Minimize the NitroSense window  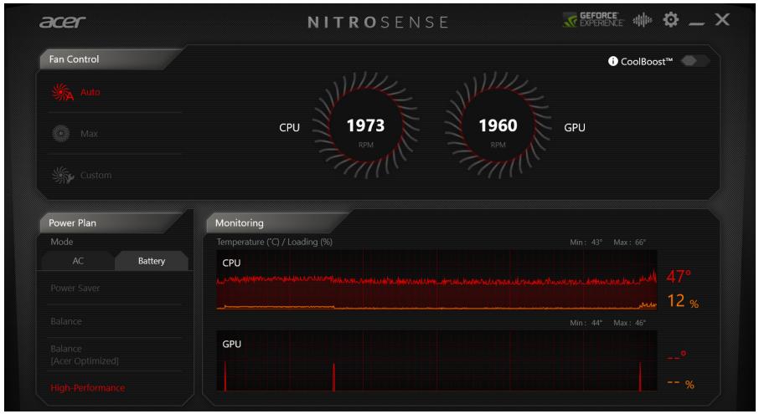point(696,23)
